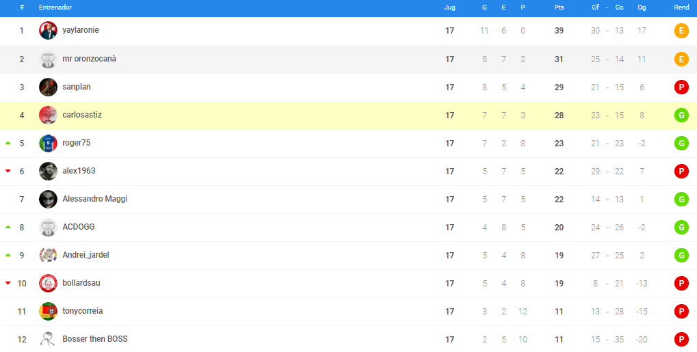697x352 pixels.
Task: Click the red down arrow beside alex1963
Action: (8, 171)
